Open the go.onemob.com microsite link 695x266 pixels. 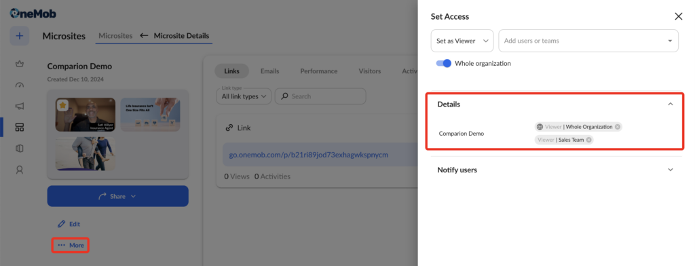tap(309, 155)
